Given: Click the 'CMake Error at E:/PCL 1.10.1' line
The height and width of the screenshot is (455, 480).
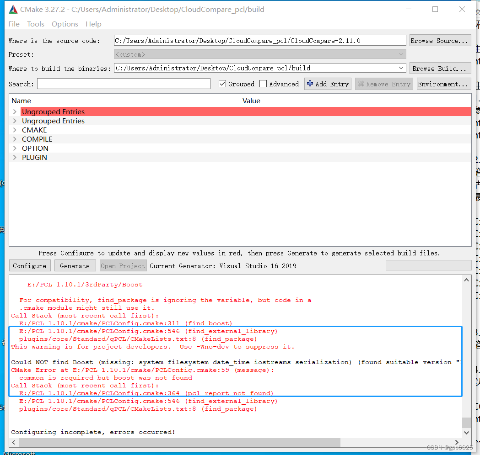Looking at the screenshot, I should point(142,370).
